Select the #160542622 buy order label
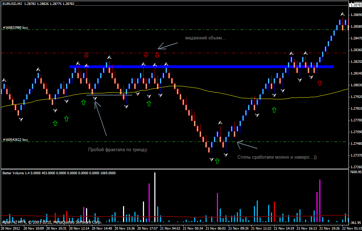The height and width of the screenshot is (231, 362). pos(16,140)
